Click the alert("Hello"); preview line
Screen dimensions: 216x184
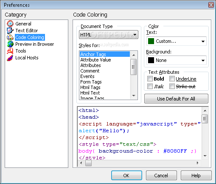[x=104, y=131]
